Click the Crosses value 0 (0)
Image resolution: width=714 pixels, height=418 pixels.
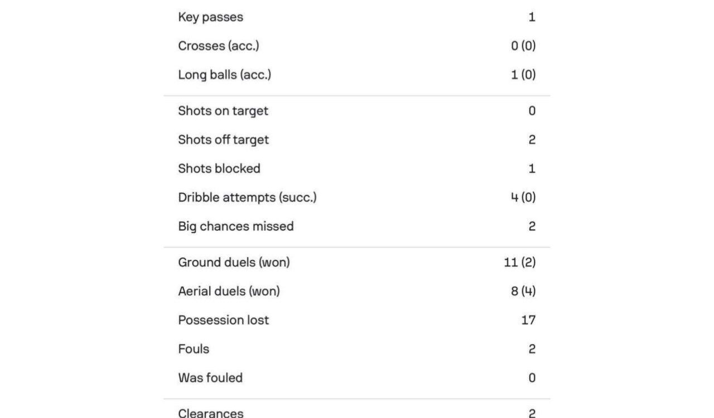(523, 46)
